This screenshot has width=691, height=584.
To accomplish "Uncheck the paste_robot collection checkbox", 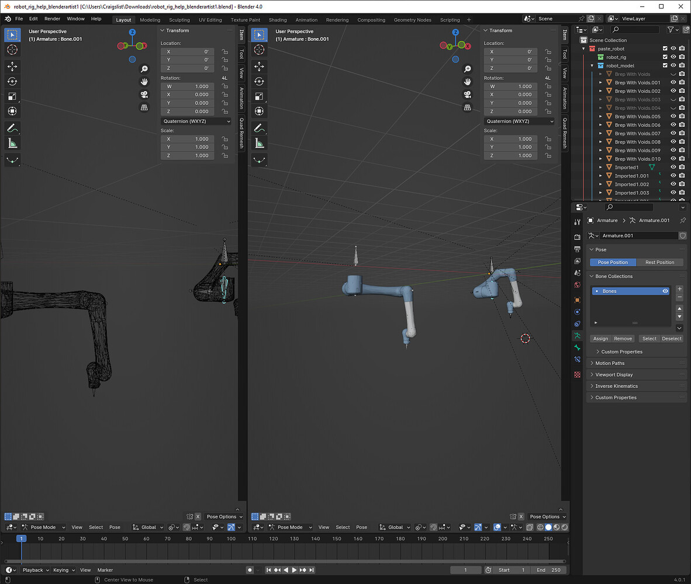I will [x=665, y=48].
